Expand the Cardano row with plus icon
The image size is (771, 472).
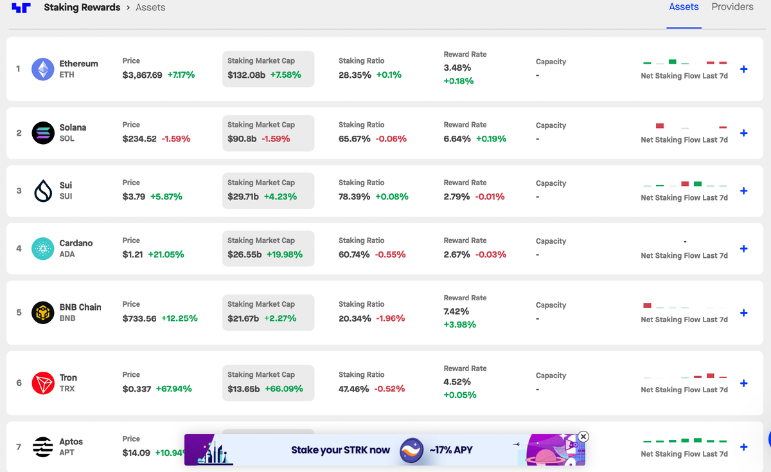point(744,248)
